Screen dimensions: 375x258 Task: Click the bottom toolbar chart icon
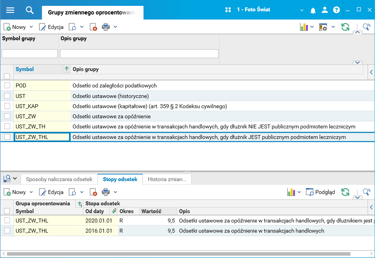(291, 192)
